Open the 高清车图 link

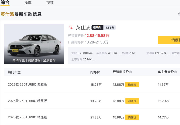click(x=19, y=60)
